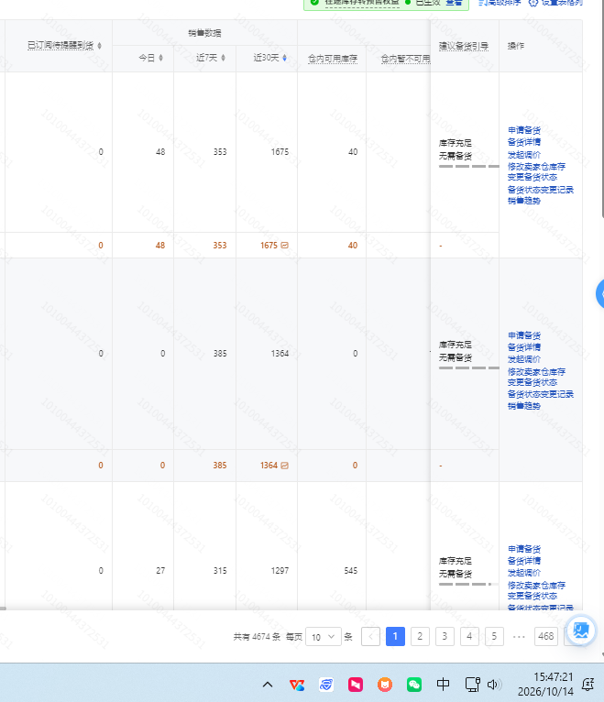This screenshot has width=604, height=702.
Task: Sort the 近30天 sales column
Action: (x=284, y=58)
